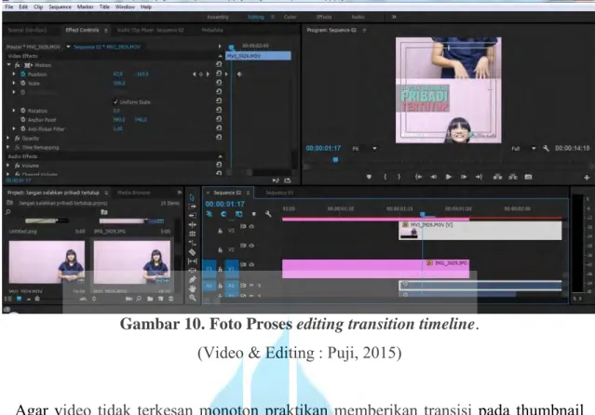This screenshot has width=595, height=415.
Task: Toggle lock on track V3
Action: (220, 231)
